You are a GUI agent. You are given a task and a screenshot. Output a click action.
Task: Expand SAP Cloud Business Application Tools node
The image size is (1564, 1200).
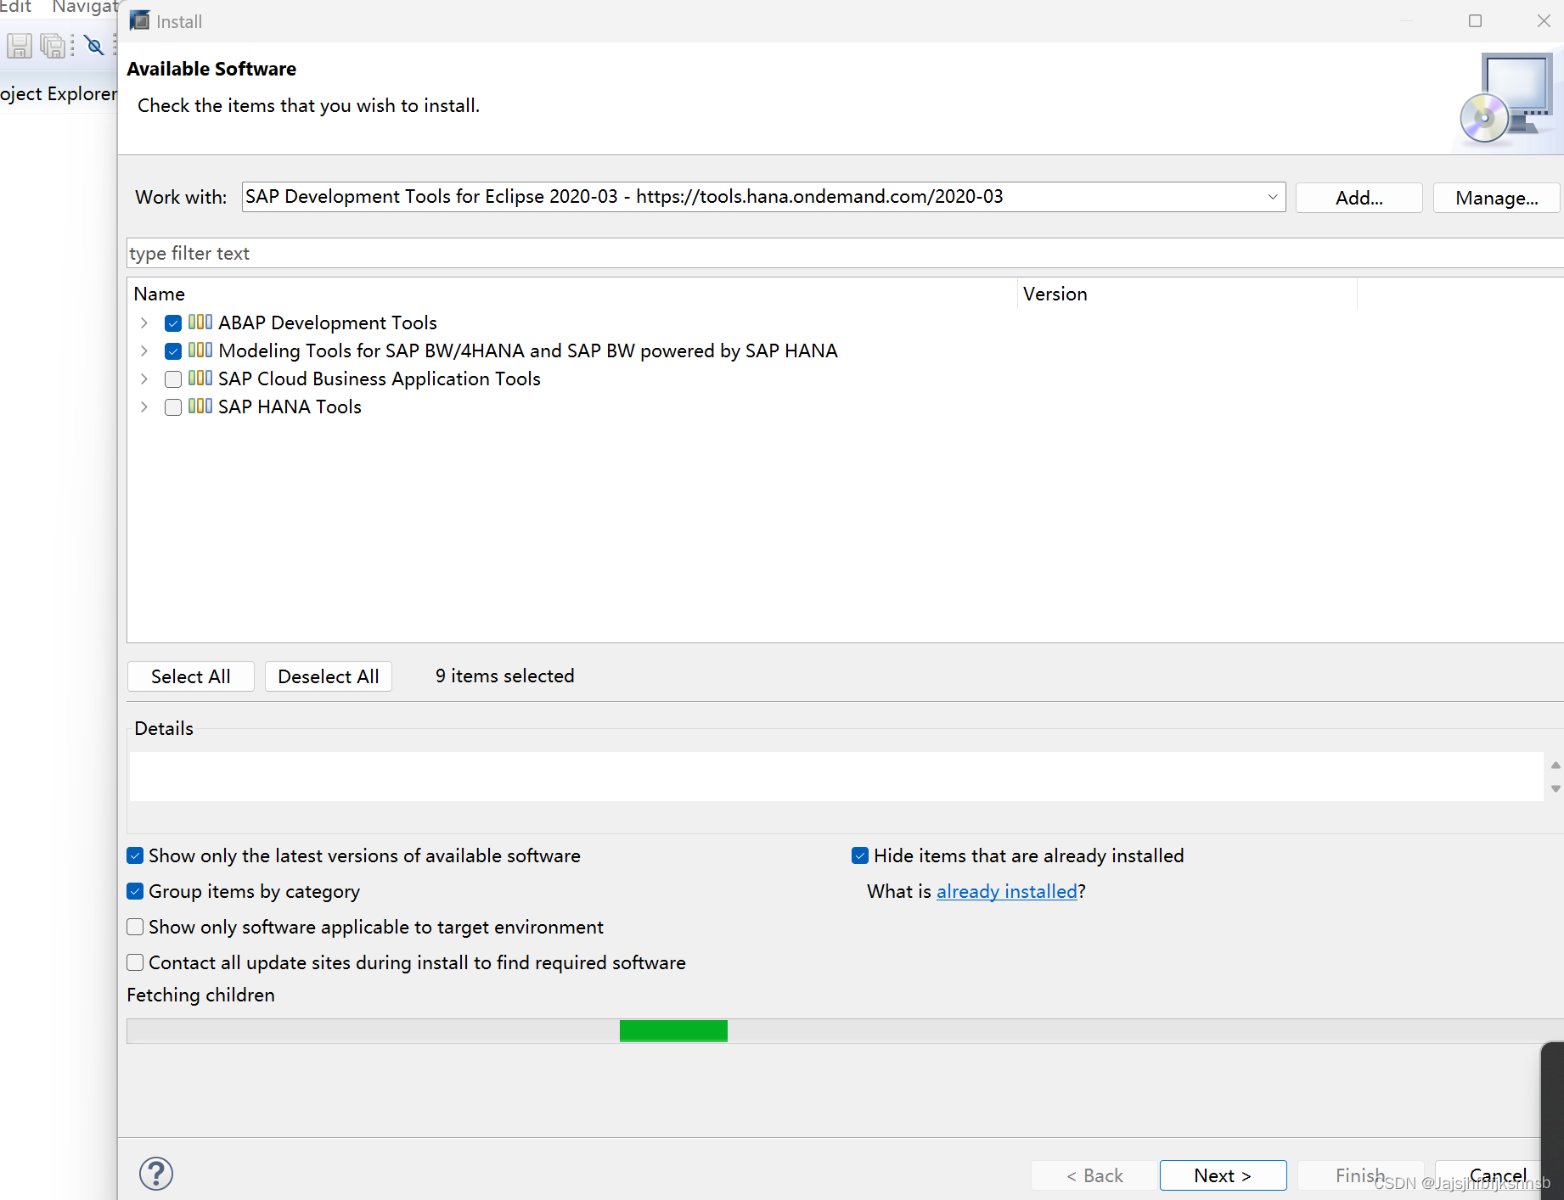click(144, 379)
